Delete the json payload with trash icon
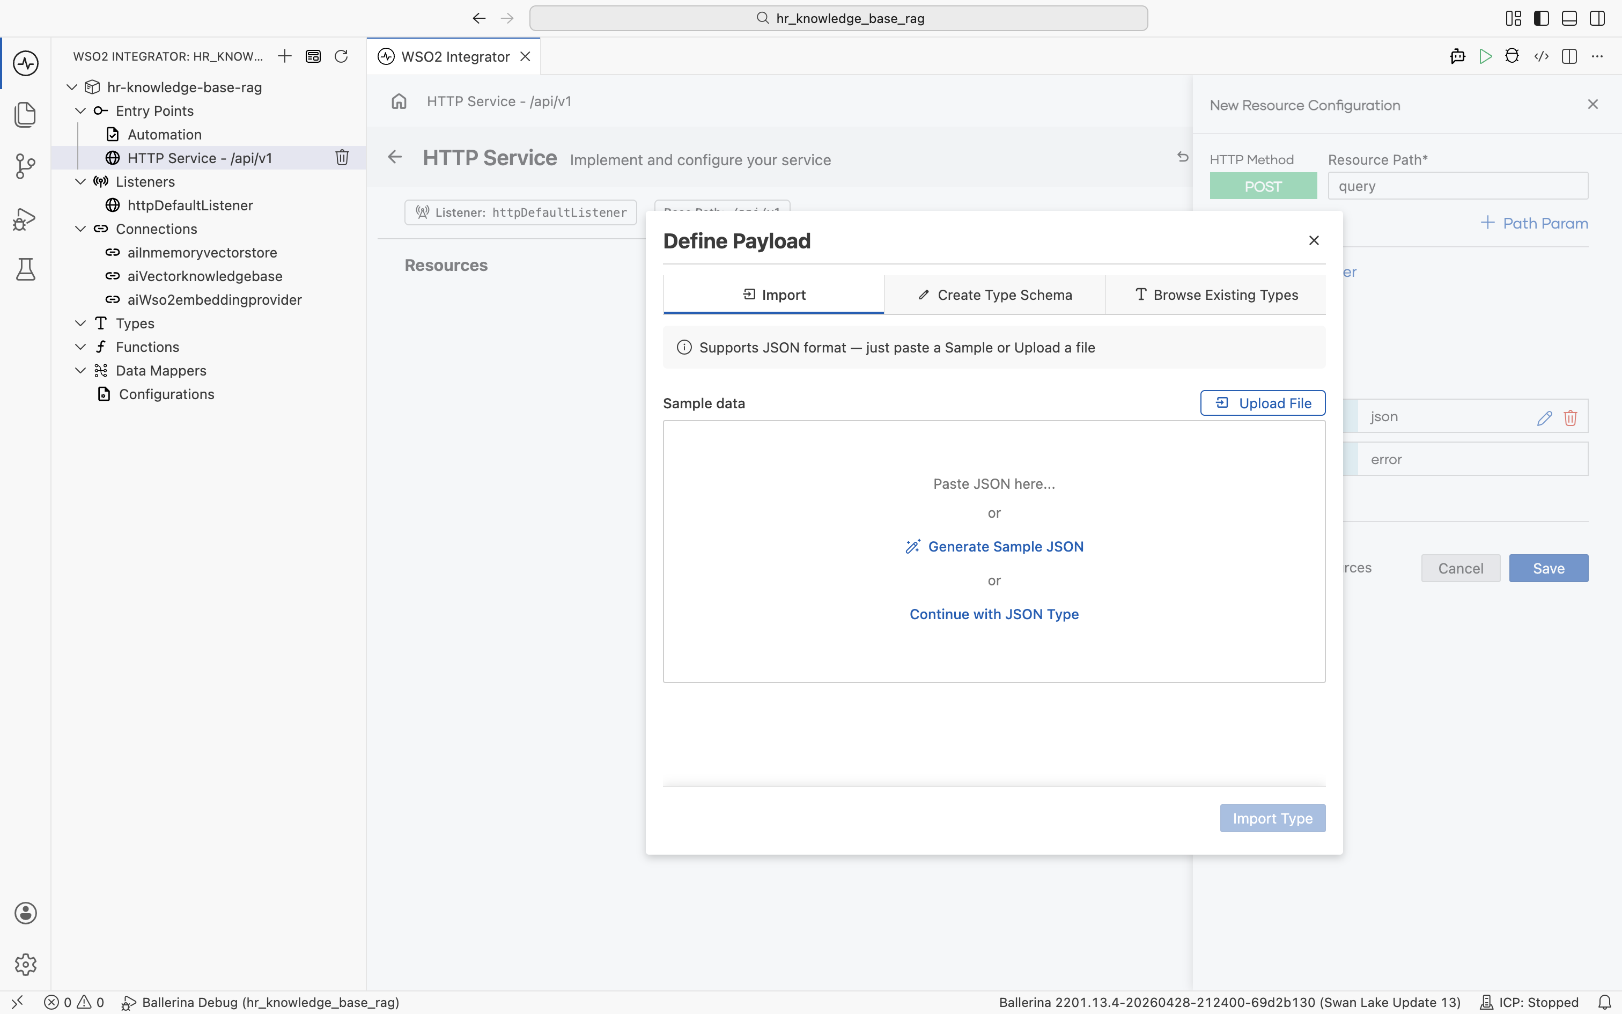The height and width of the screenshot is (1014, 1622). click(1571, 418)
